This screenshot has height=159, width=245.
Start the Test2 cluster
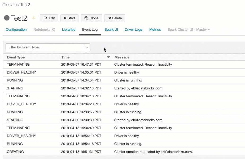click(x=69, y=18)
